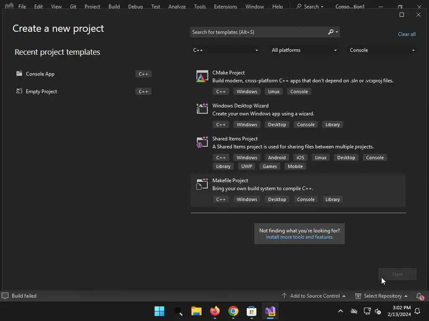This screenshot has height=321, width=429.
Task: Click the Visual Studio logo icon
Action: pyautogui.click(x=9, y=6)
